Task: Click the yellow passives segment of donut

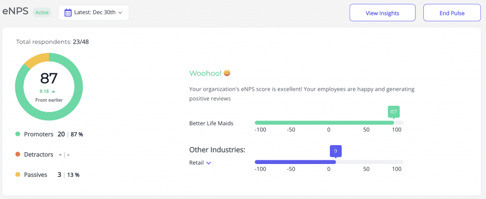Action: pyautogui.click(x=35, y=61)
